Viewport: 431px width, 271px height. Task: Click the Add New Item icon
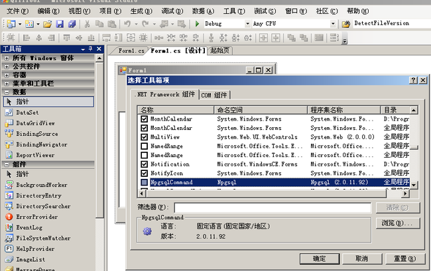tap(29, 24)
